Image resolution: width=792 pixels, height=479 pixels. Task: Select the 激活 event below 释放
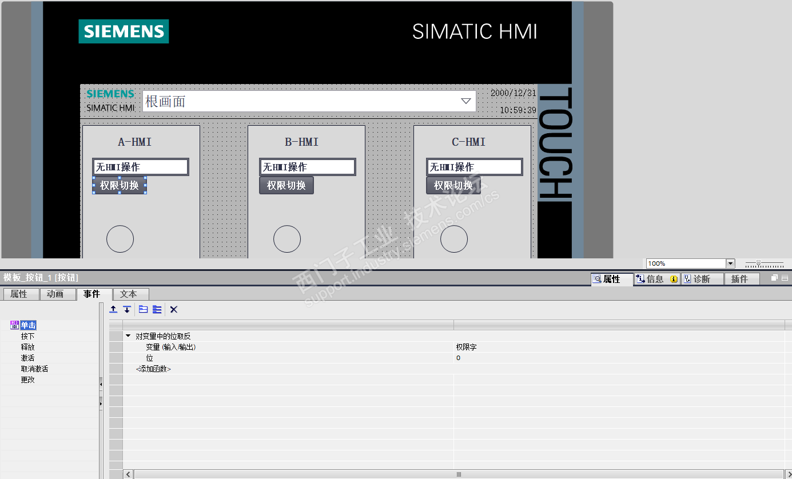[x=28, y=358]
